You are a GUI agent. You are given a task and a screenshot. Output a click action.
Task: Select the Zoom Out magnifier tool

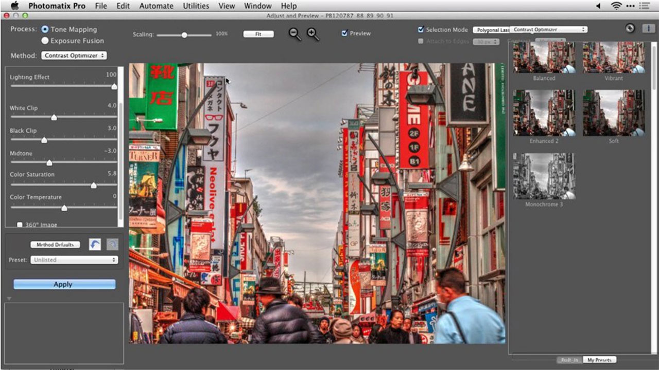[295, 34]
